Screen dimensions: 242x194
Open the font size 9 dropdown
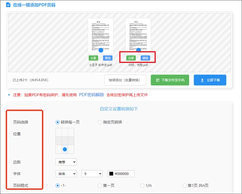pos(92,174)
